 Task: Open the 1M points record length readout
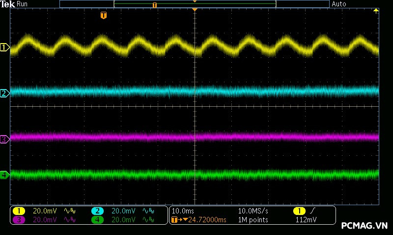click(253, 220)
